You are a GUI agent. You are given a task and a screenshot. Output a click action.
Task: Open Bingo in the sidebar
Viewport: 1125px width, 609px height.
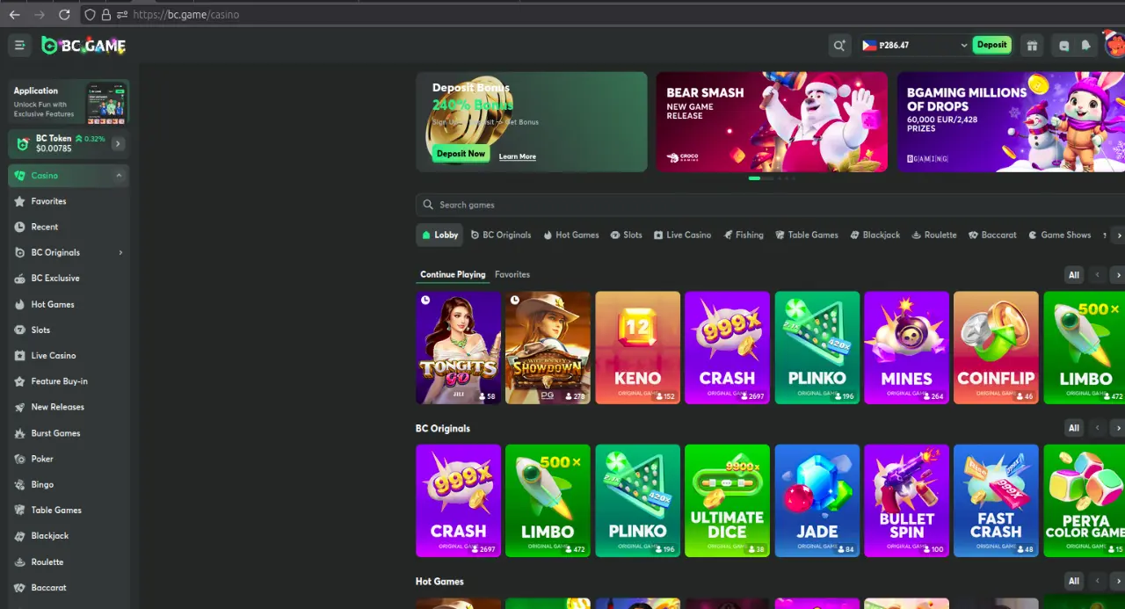pos(69,484)
